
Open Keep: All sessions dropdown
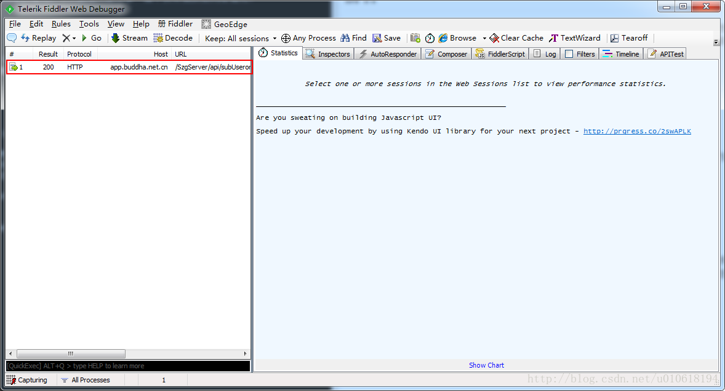coord(241,38)
